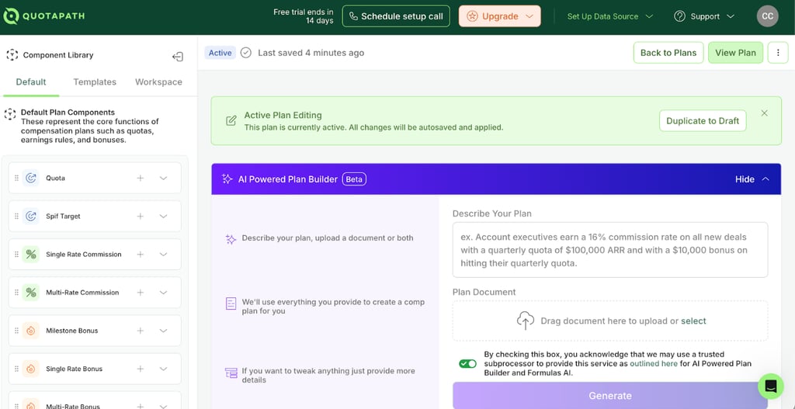Open the CC user avatar menu

[x=767, y=16]
